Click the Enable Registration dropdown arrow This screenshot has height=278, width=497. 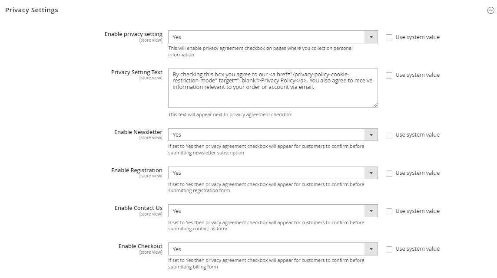pos(371,173)
